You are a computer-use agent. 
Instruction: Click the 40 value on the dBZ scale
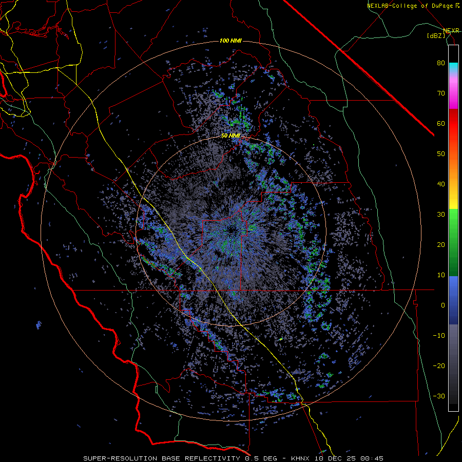coord(441,184)
